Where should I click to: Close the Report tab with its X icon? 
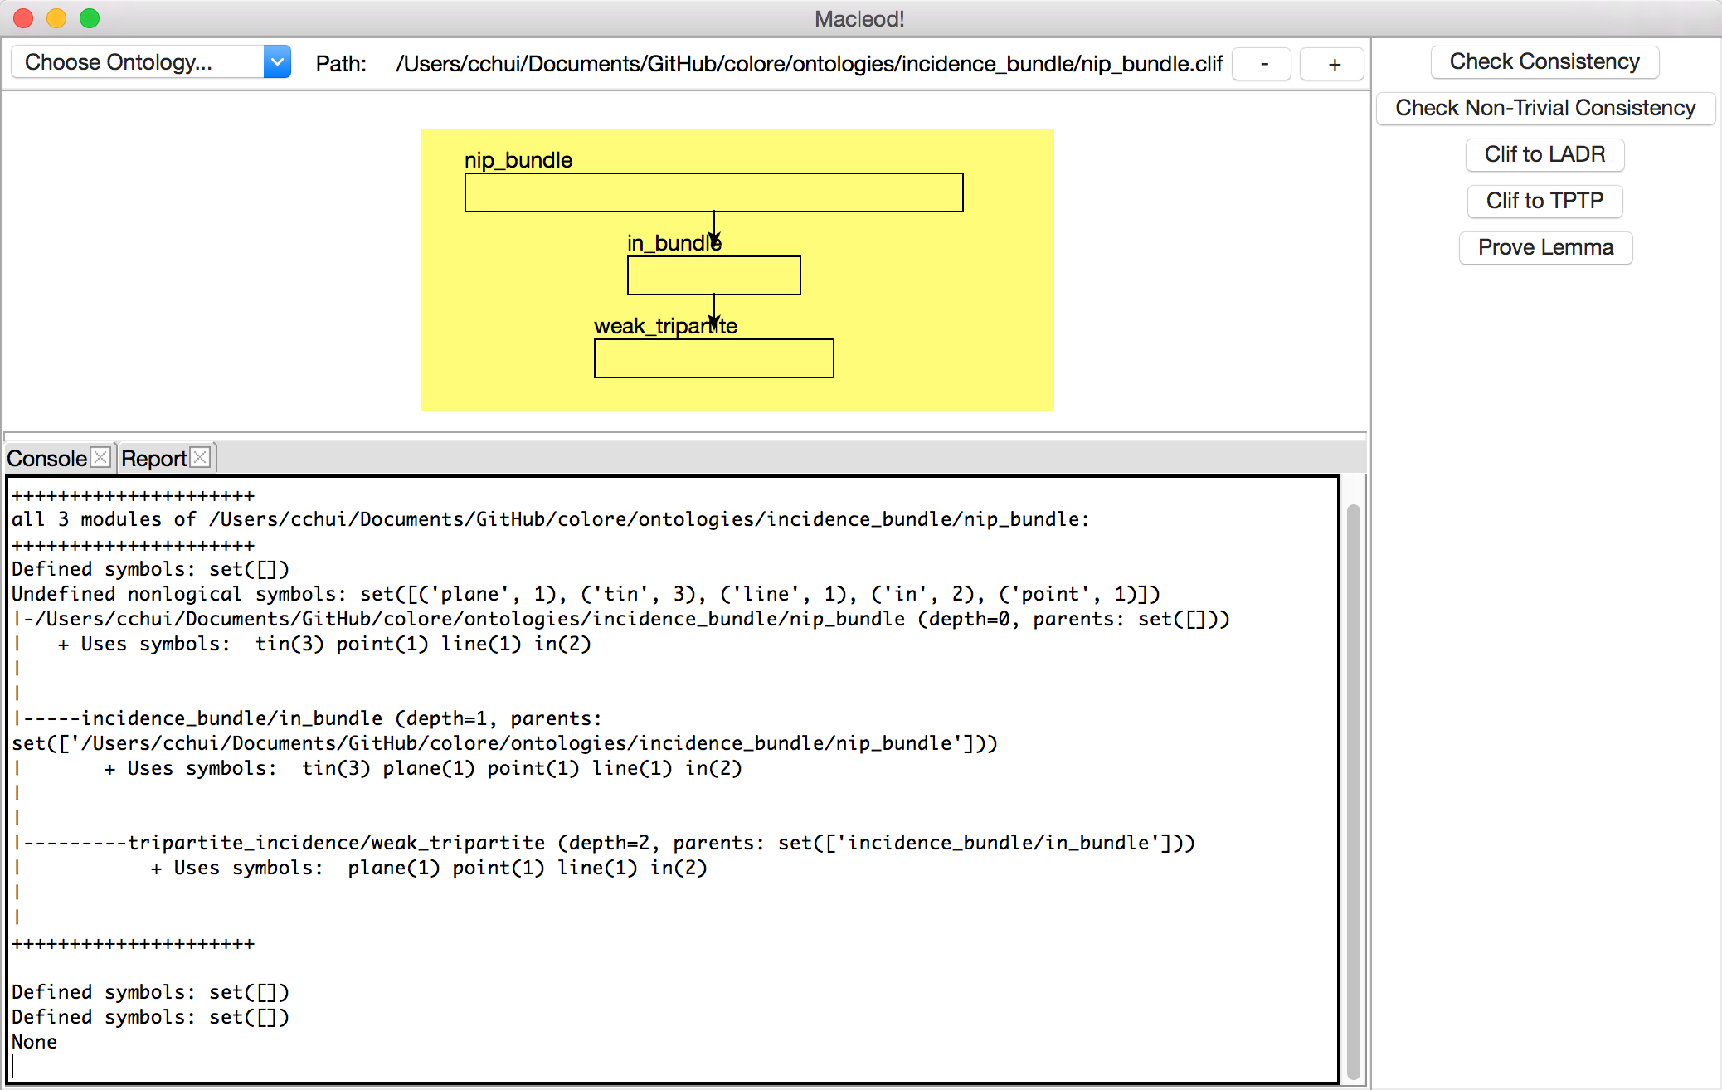point(200,457)
